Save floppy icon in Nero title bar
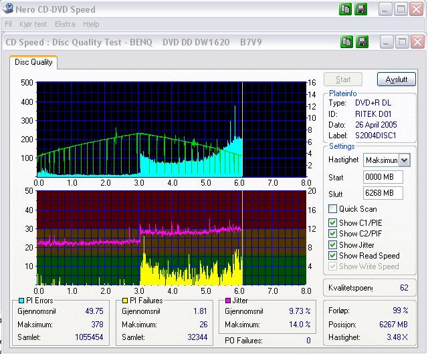 [x=360, y=9]
